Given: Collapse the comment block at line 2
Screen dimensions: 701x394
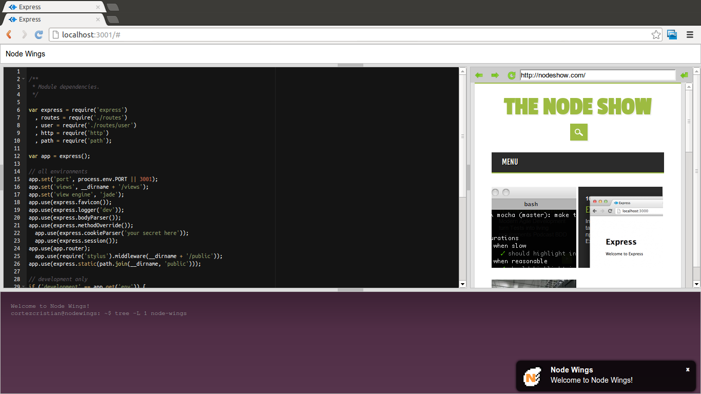Looking at the screenshot, I should coord(24,79).
